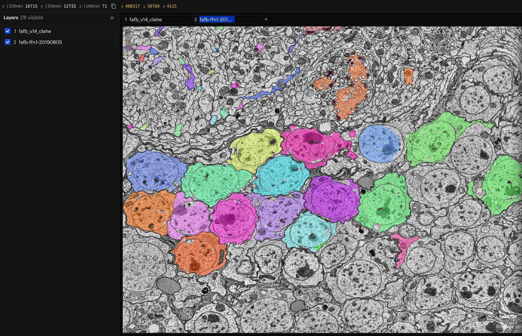The height and width of the screenshot is (336, 522).
Task: Click the "Layers 7/8 visibile" header text
Action: click(x=23, y=18)
